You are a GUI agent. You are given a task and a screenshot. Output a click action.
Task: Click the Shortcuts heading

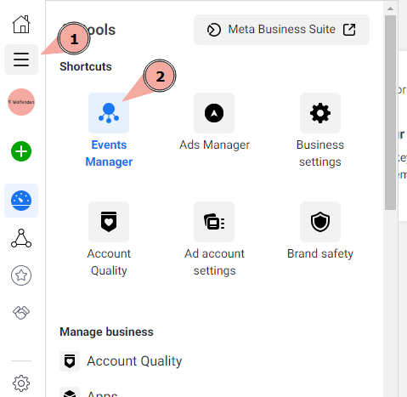pos(86,66)
